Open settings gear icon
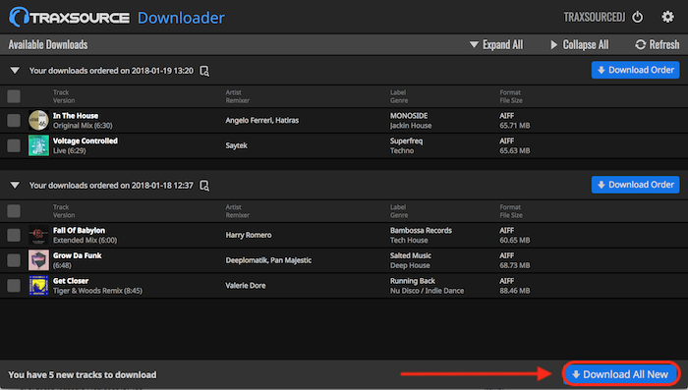Screen dimensions: 688x390 (x=667, y=17)
